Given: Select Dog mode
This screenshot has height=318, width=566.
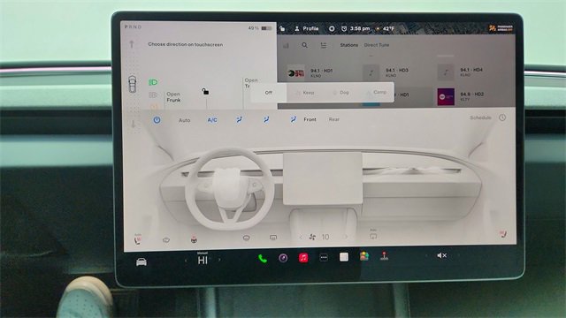Looking at the screenshot, I should [x=340, y=93].
